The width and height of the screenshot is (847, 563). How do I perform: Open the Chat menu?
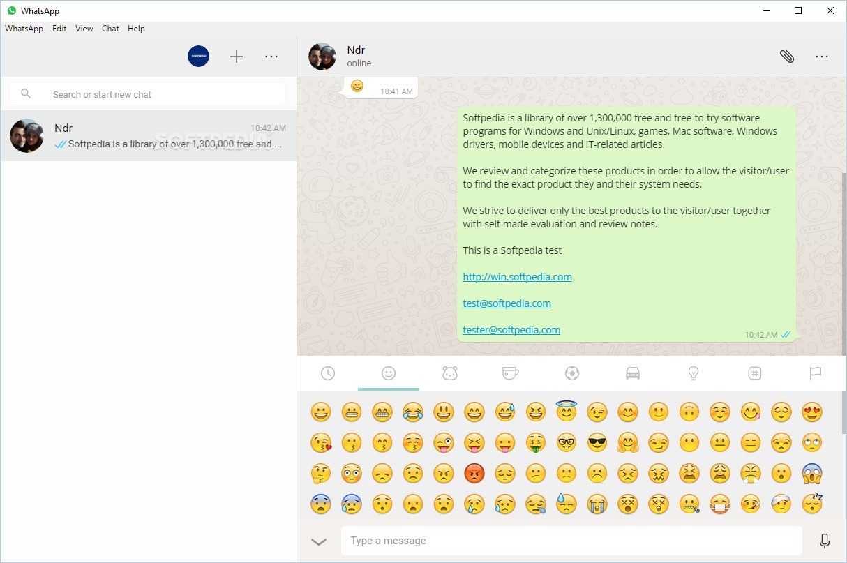110,29
